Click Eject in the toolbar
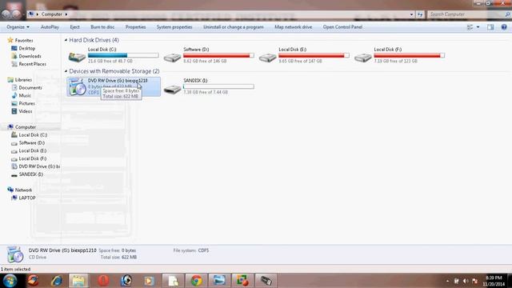512x288 pixels. (x=74, y=27)
